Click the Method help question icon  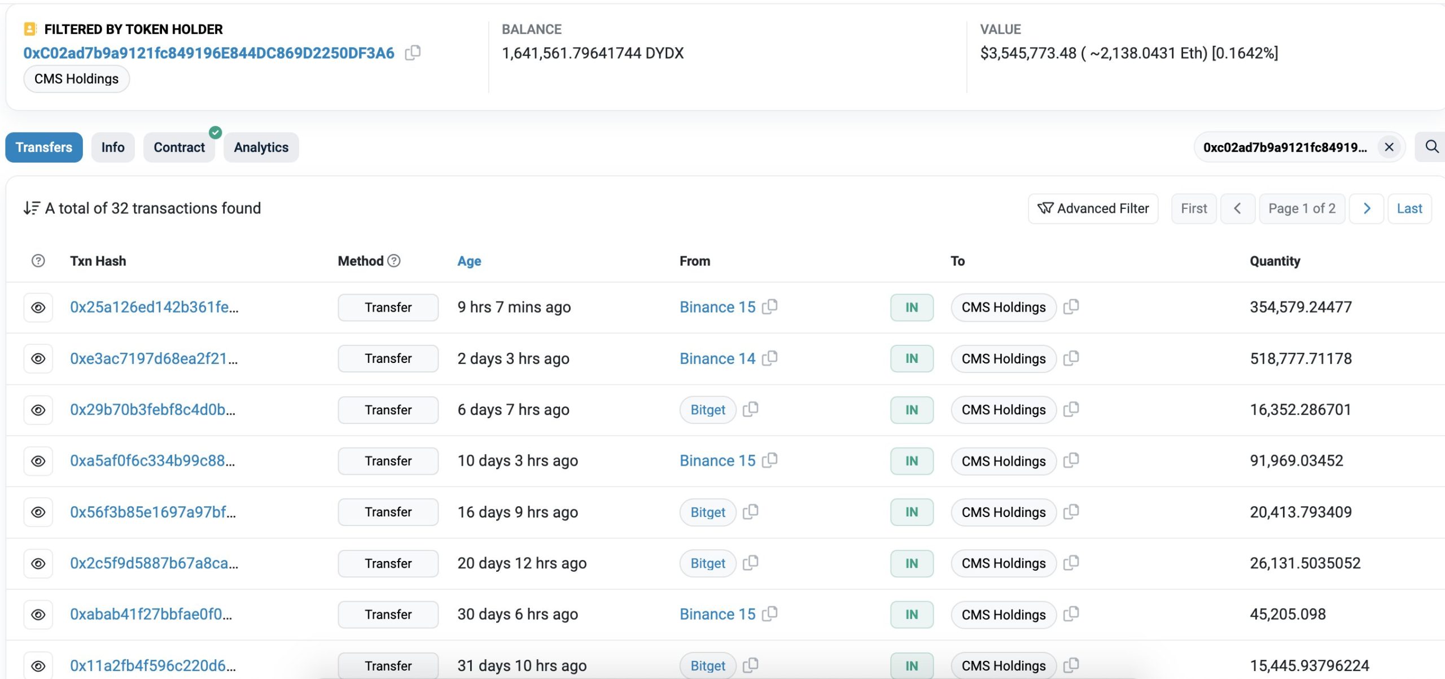coord(395,261)
